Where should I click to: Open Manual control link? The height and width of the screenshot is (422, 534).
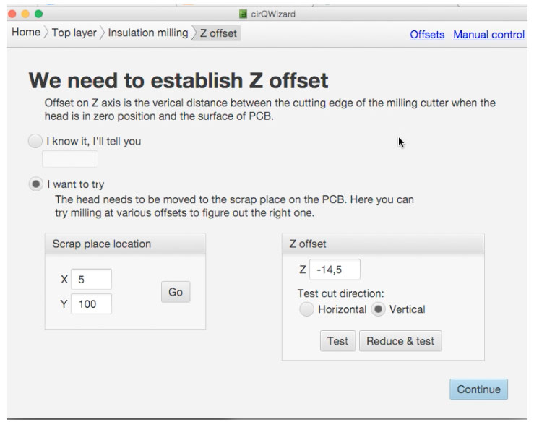[488, 35]
